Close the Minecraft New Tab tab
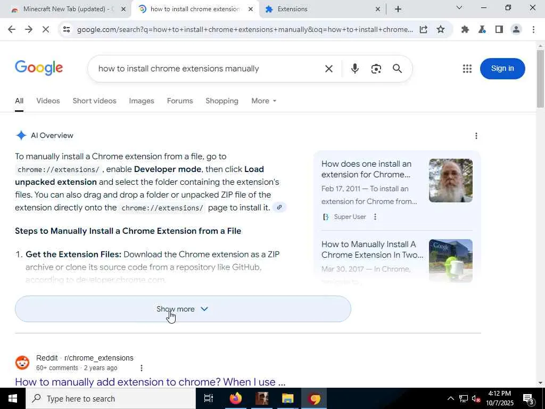Screen dimensions: 545x409 [123, 10]
